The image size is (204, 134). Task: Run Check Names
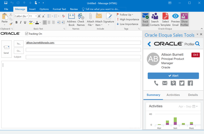[x=81, y=20]
